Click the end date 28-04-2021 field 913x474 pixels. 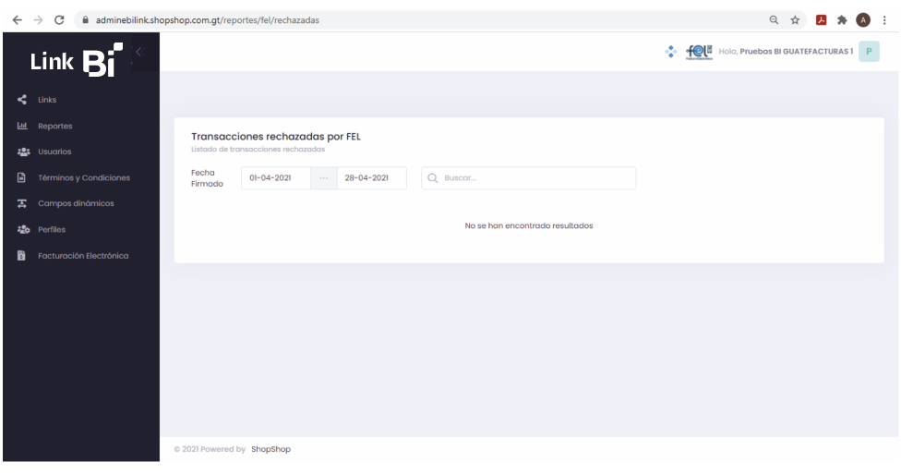(371, 177)
